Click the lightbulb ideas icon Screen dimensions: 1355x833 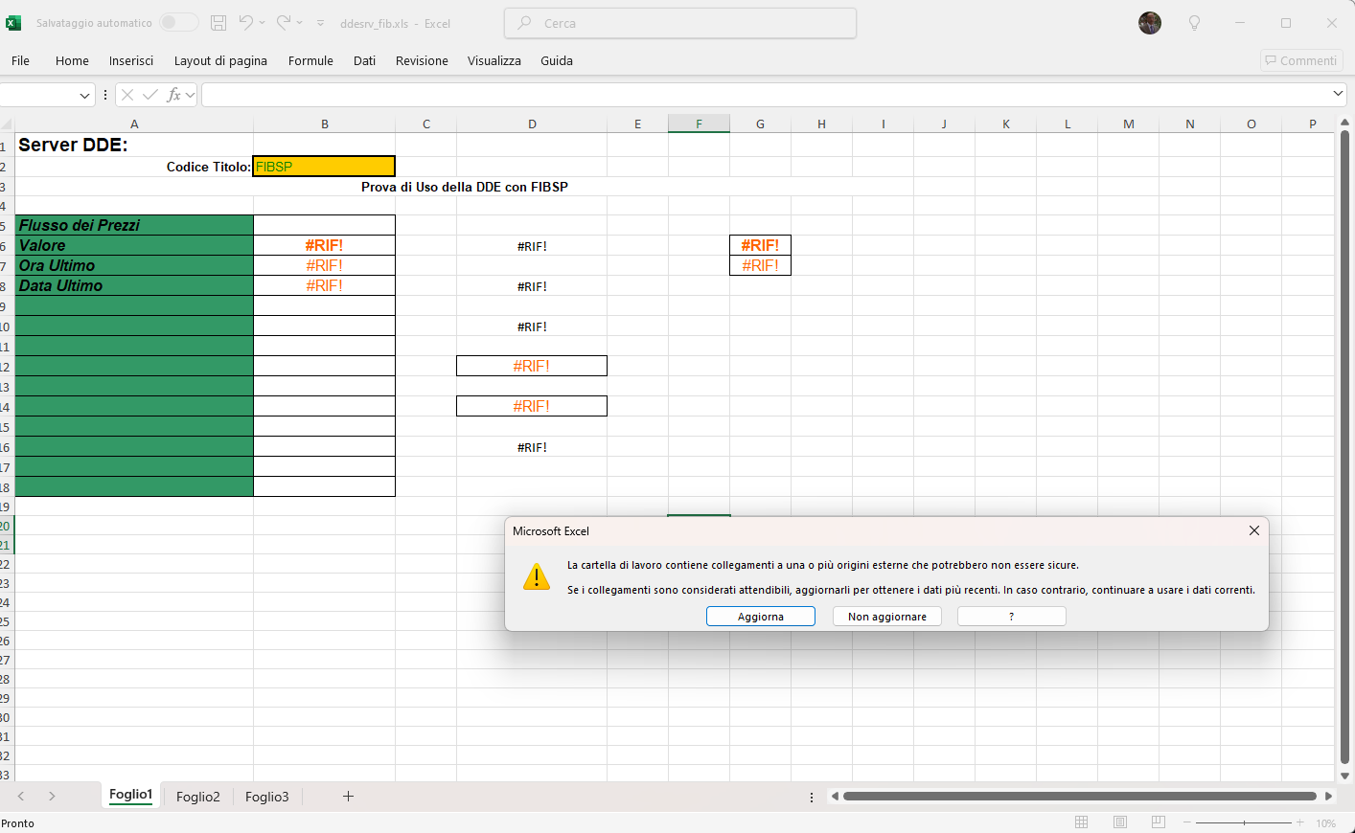pos(1194,23)
